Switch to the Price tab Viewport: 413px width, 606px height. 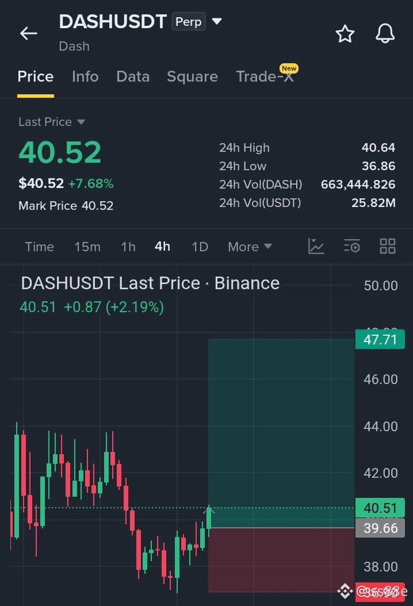(x=36, y=76)
